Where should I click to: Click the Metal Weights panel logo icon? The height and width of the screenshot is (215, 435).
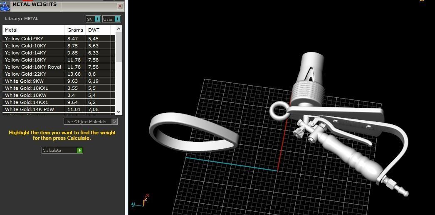(x=5, y=6)
